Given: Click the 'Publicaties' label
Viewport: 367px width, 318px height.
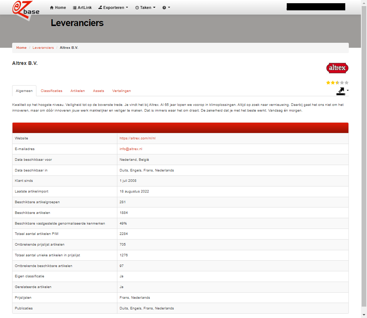Looking at the screenshot, I should pyautogui.click(x=24, y=308).
